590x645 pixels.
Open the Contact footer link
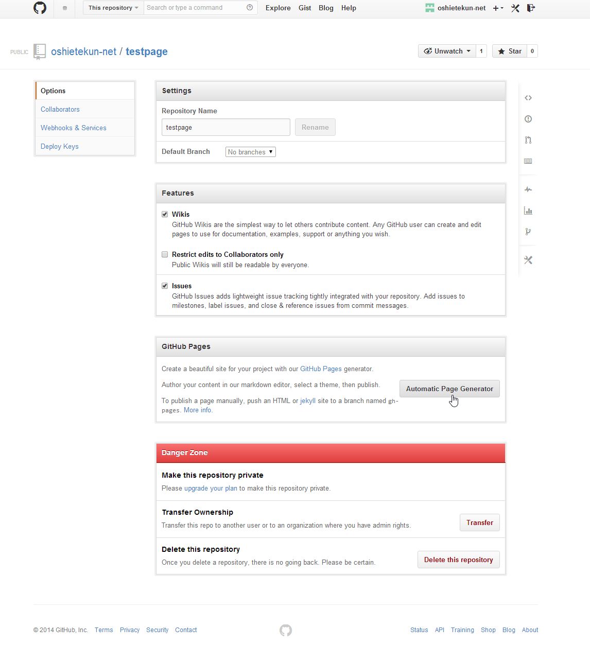click(186, 630)
